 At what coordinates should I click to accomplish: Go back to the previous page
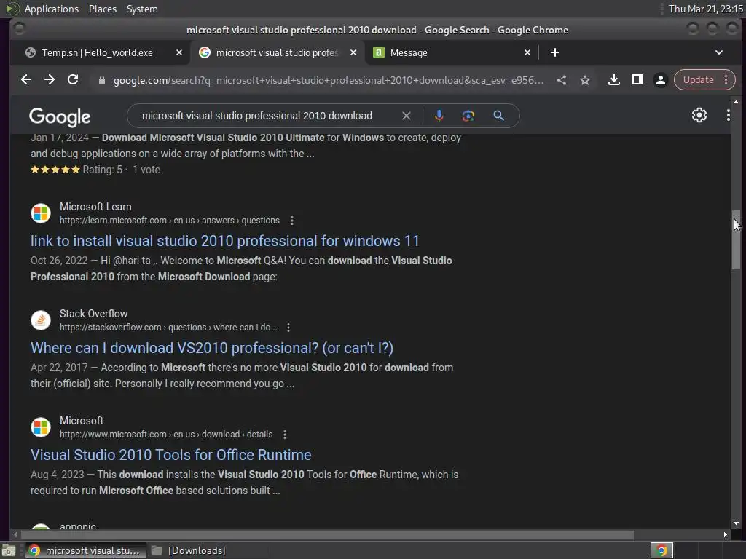coord(26,80)
